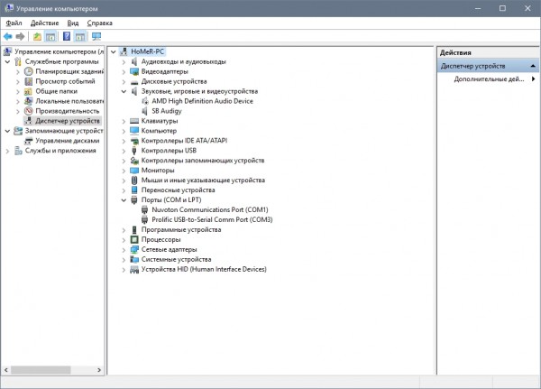Collapse the Порты (COM и LPT) category
The width and height of the screenshot is (541, 389).
124,200
